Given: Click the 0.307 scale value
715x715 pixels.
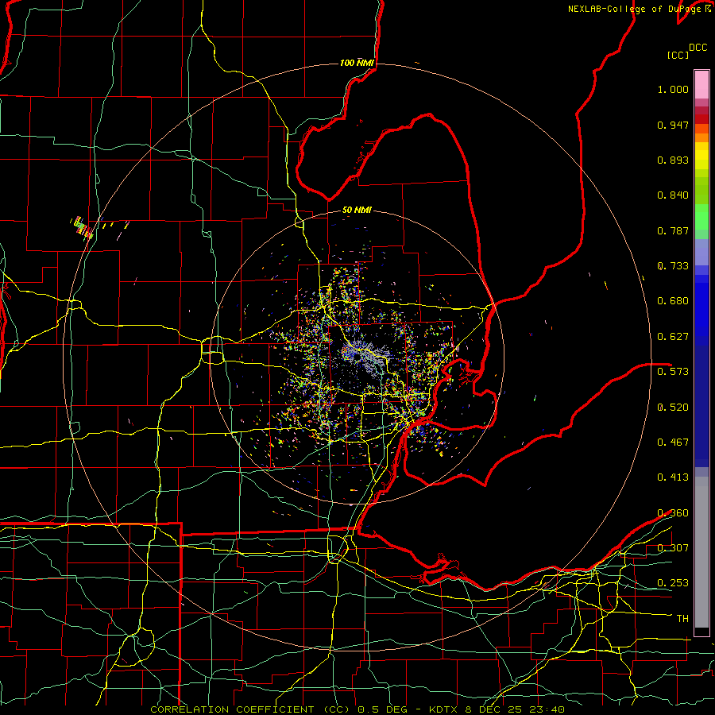Looking at the screenshot, I should click(x=673, y=548).
